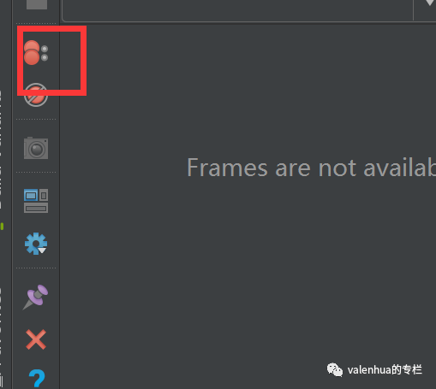Pin the debug tab with pushpin
Image resolution: width=436 pixels, height=389 pixels.
coord(35,297)
